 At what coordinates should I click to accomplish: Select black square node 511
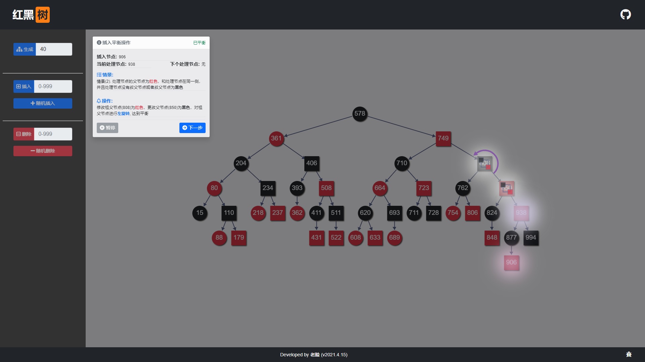(x=336, y=213)
